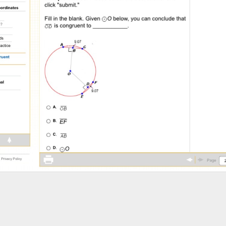Open the Coordinates sidebar item

(x=9, y=8)
